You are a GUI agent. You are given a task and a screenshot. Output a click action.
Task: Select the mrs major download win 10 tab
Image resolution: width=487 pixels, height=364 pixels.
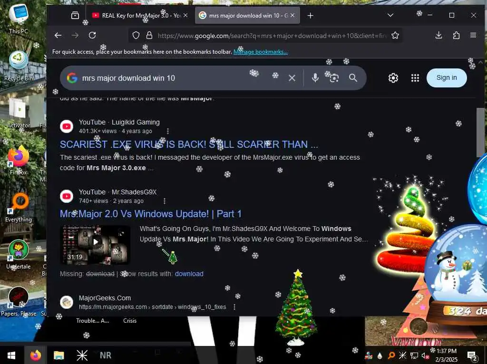tap(247, 16)
